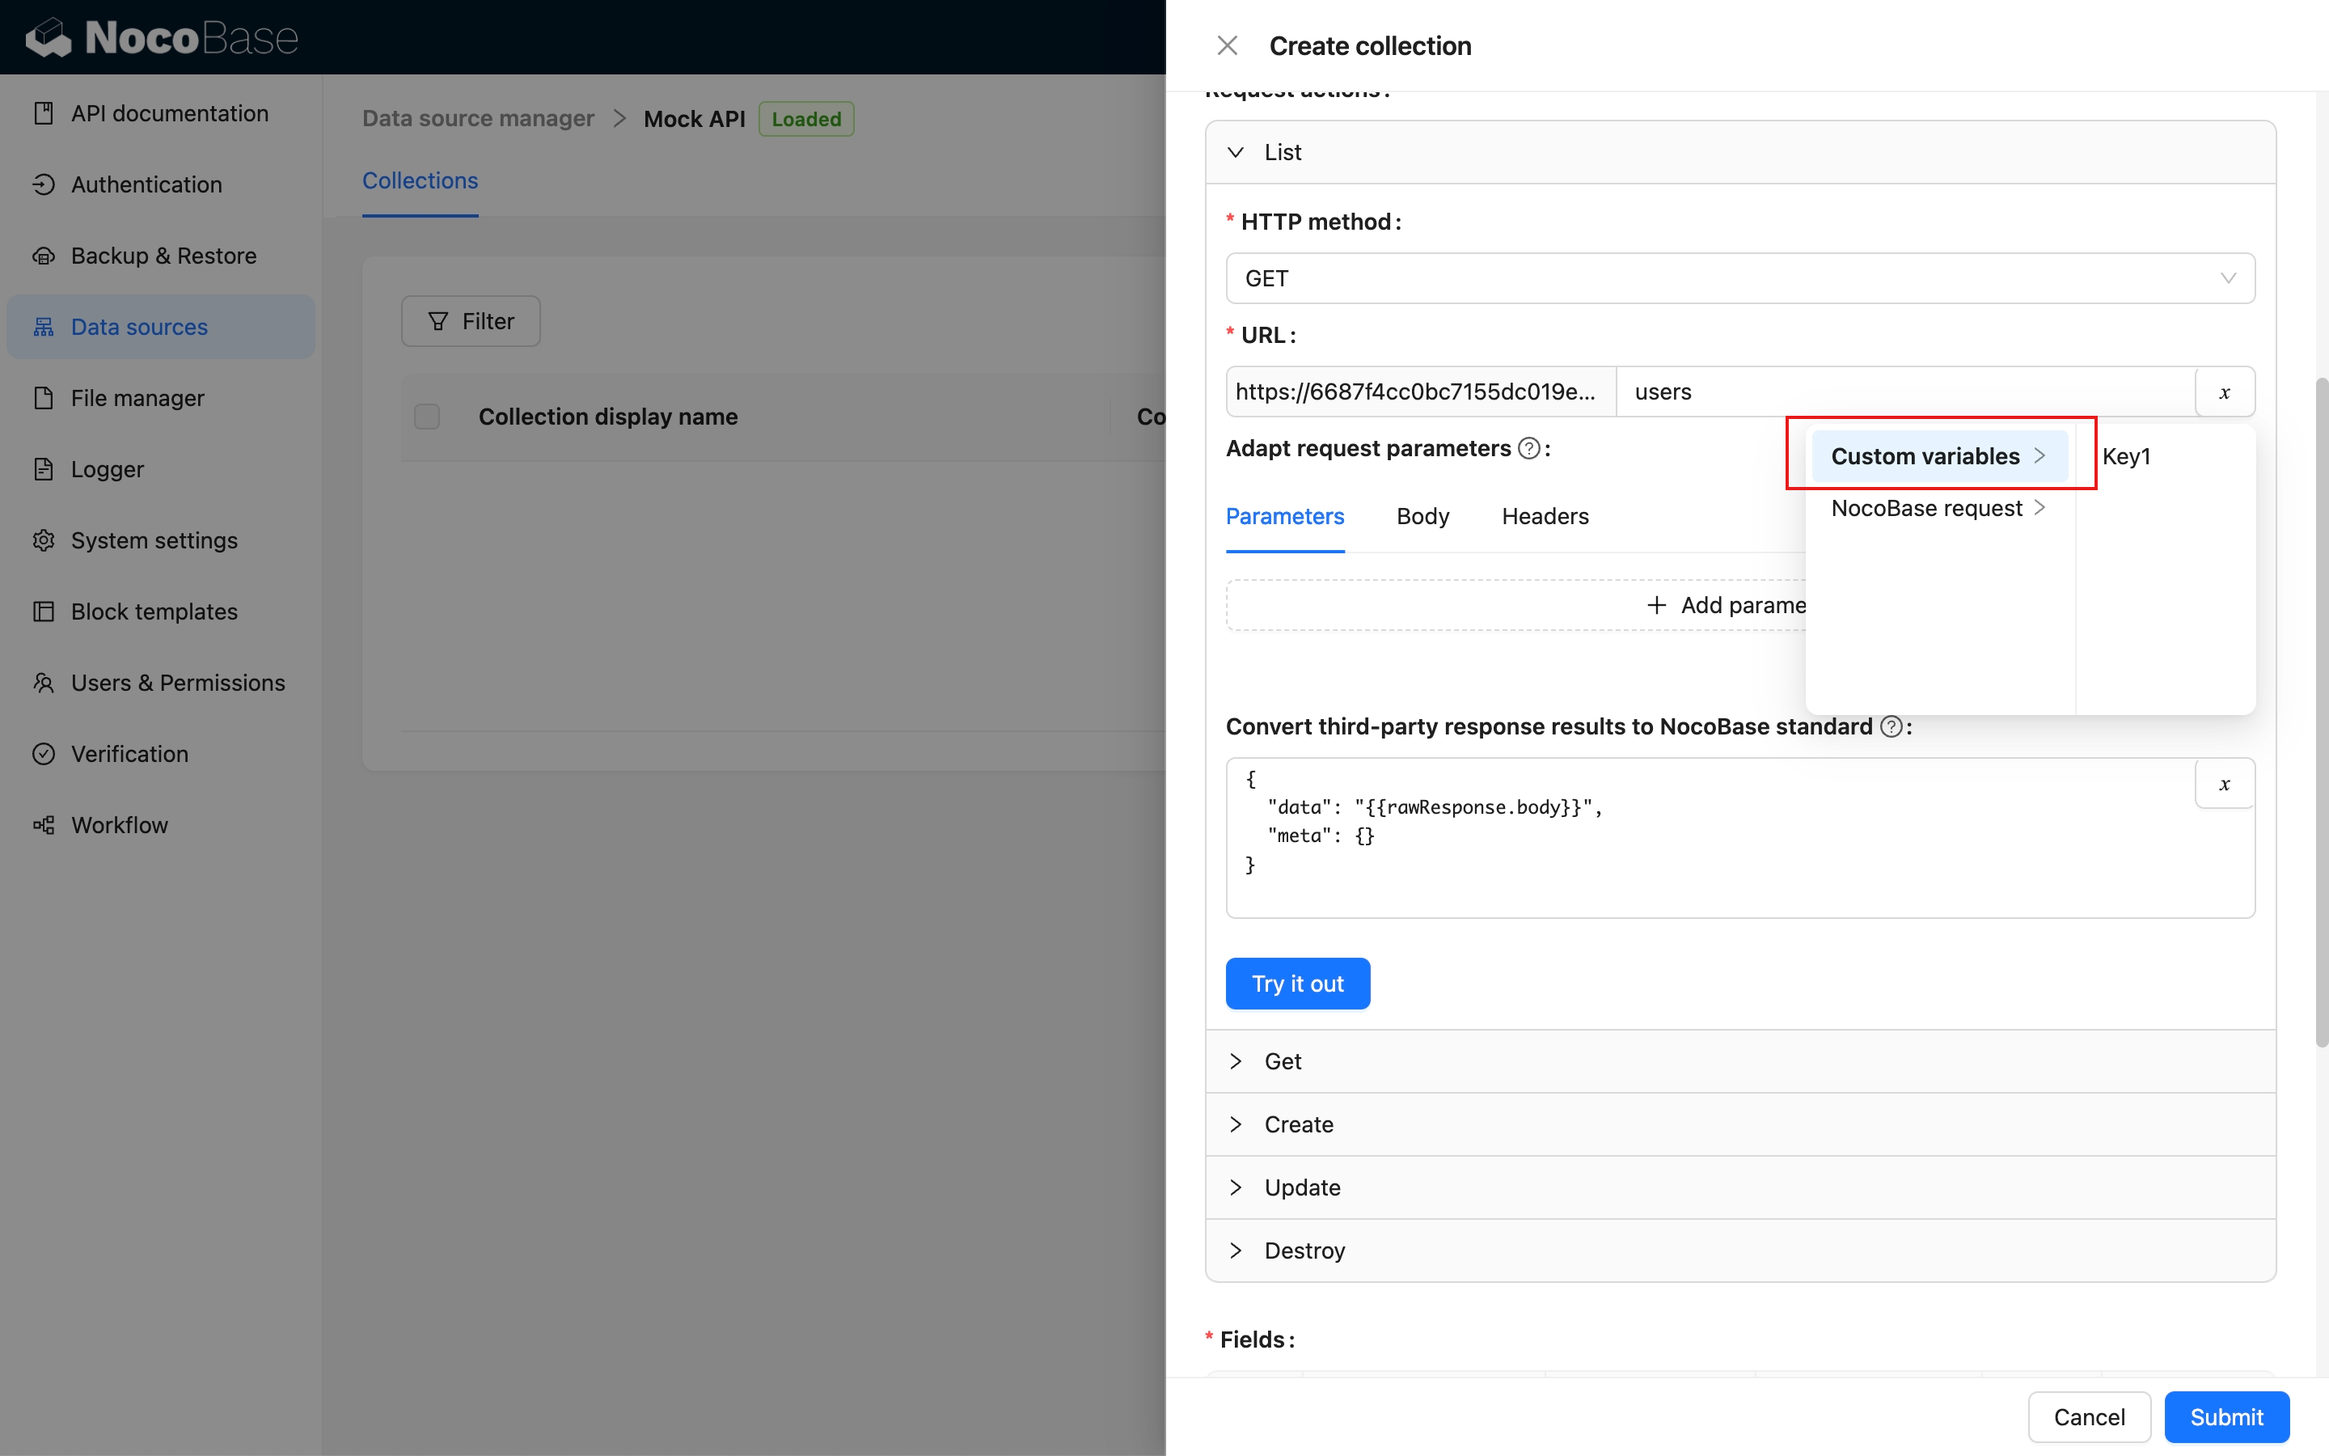Click the Workflow sidebar icon
Viewport: 2329px width, 1456px height.
click(44, 825)
